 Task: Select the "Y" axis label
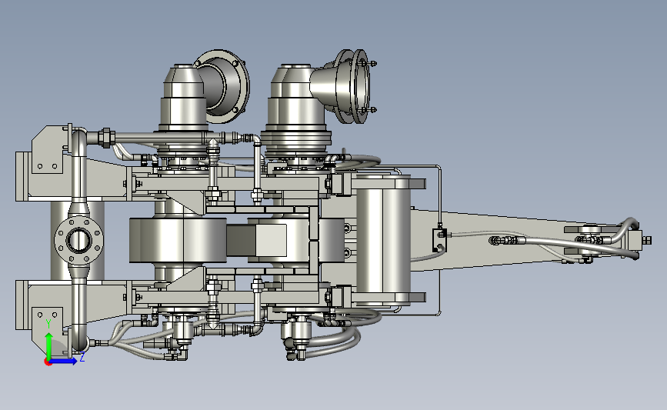(48, 325)
